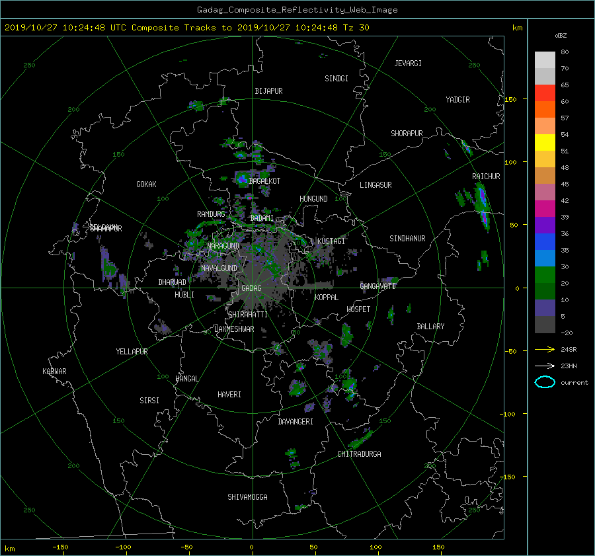This screenshot has height=556, width=595.
Task: Click the GADAG radar center label
Action: point(251,288)
